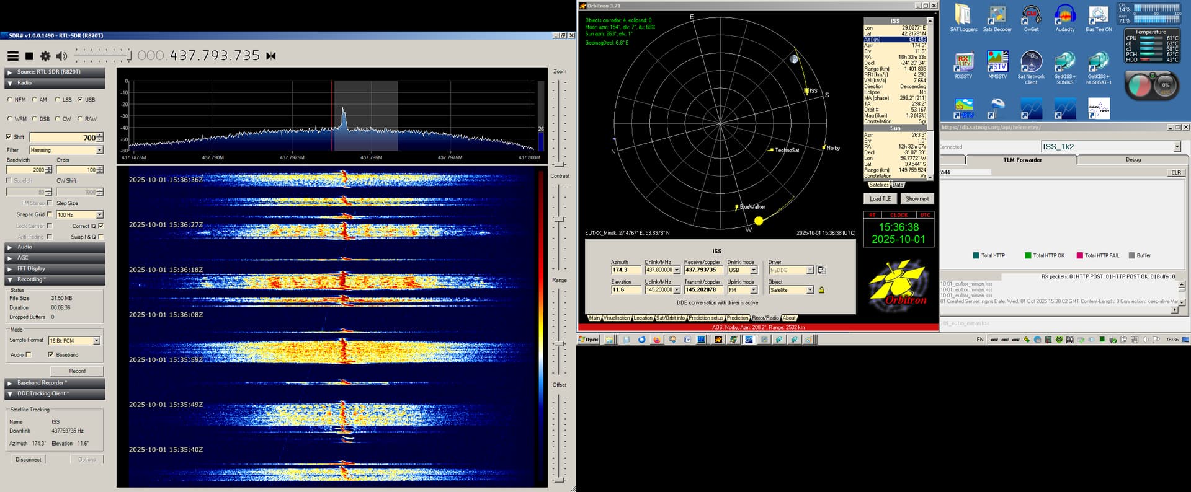
Task: Click the yellow lock icon next to Object
Action: pyautogui.click(x=821, y=290)
